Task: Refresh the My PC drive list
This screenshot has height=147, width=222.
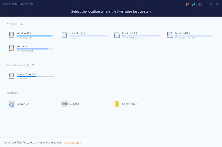Action: [x=22, y=24]
